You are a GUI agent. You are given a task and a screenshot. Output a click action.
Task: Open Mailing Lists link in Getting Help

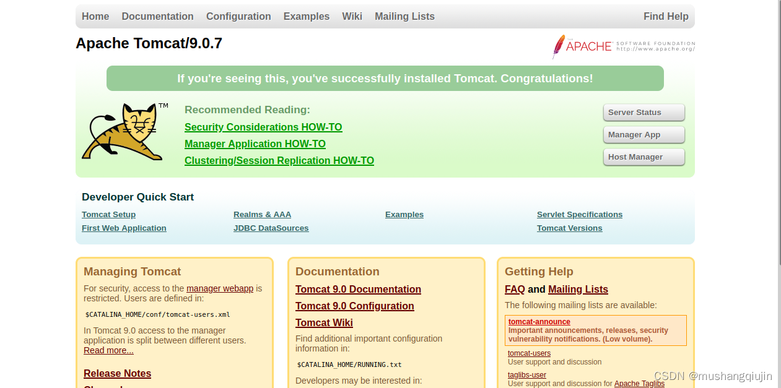tap(578, 289)
